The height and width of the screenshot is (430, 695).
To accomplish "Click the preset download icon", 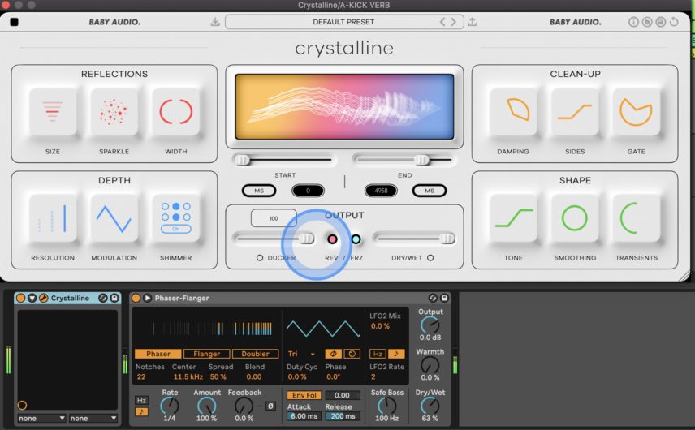I will tap(215, 22).
